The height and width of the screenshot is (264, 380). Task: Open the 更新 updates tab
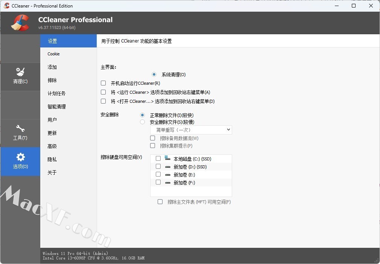point(68,133)
